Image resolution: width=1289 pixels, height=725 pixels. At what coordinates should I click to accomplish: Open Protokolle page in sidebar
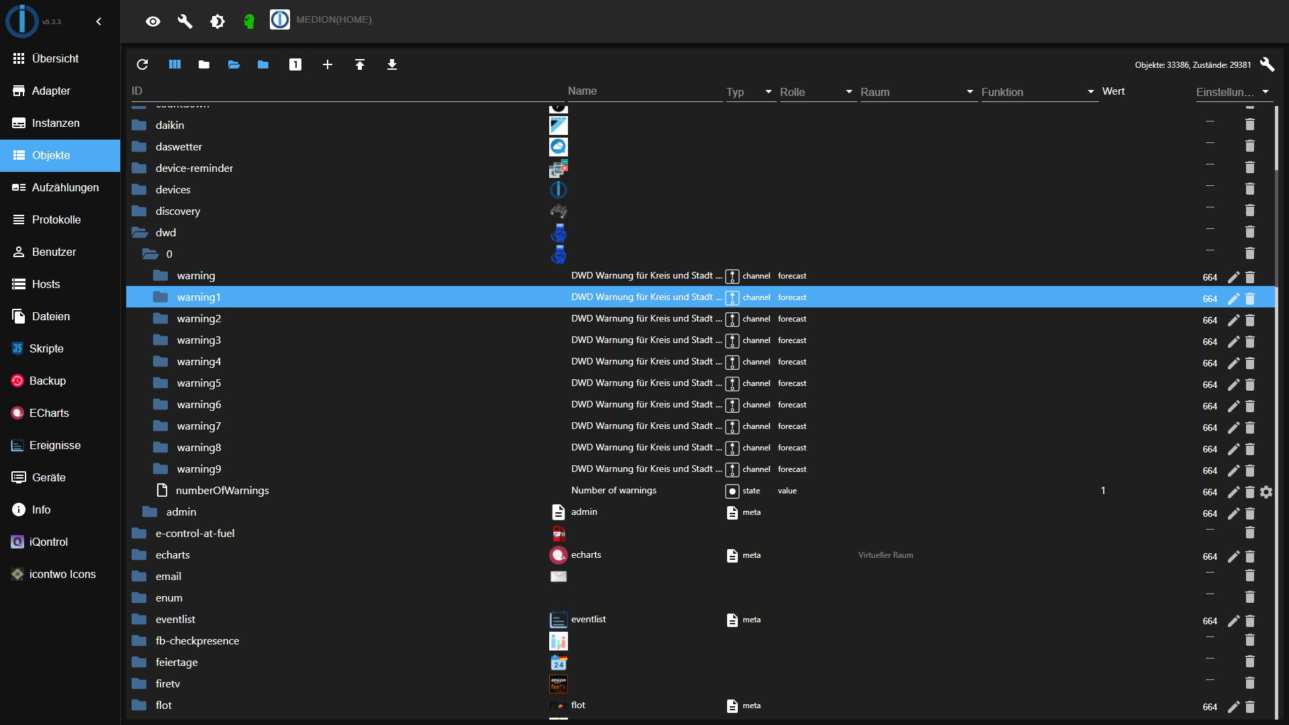point(60,220)
